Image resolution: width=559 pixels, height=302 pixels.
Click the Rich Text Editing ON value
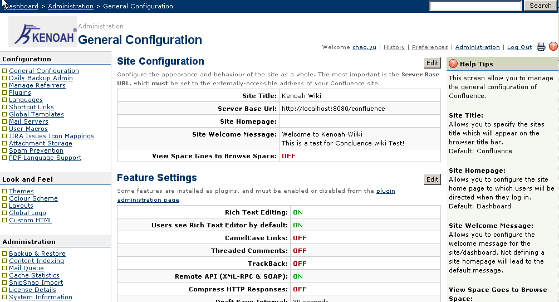pyautogui.click(x=298, y=212)
